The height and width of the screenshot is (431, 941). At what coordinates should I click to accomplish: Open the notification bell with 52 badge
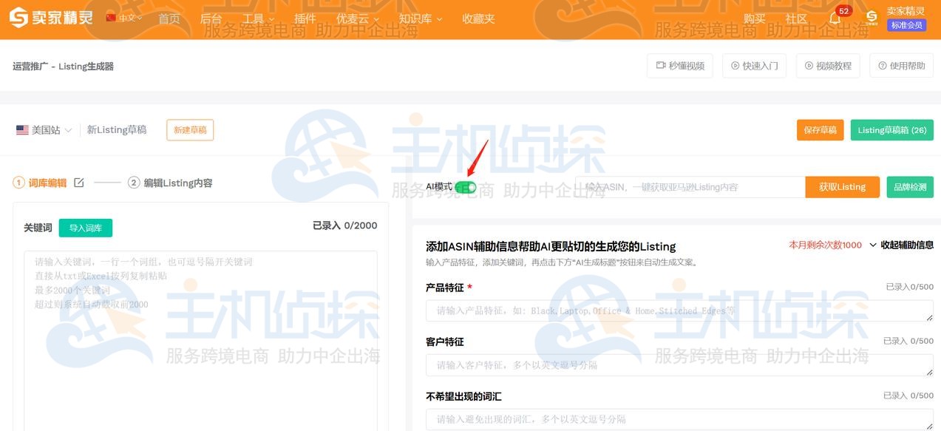pos(835,18)
